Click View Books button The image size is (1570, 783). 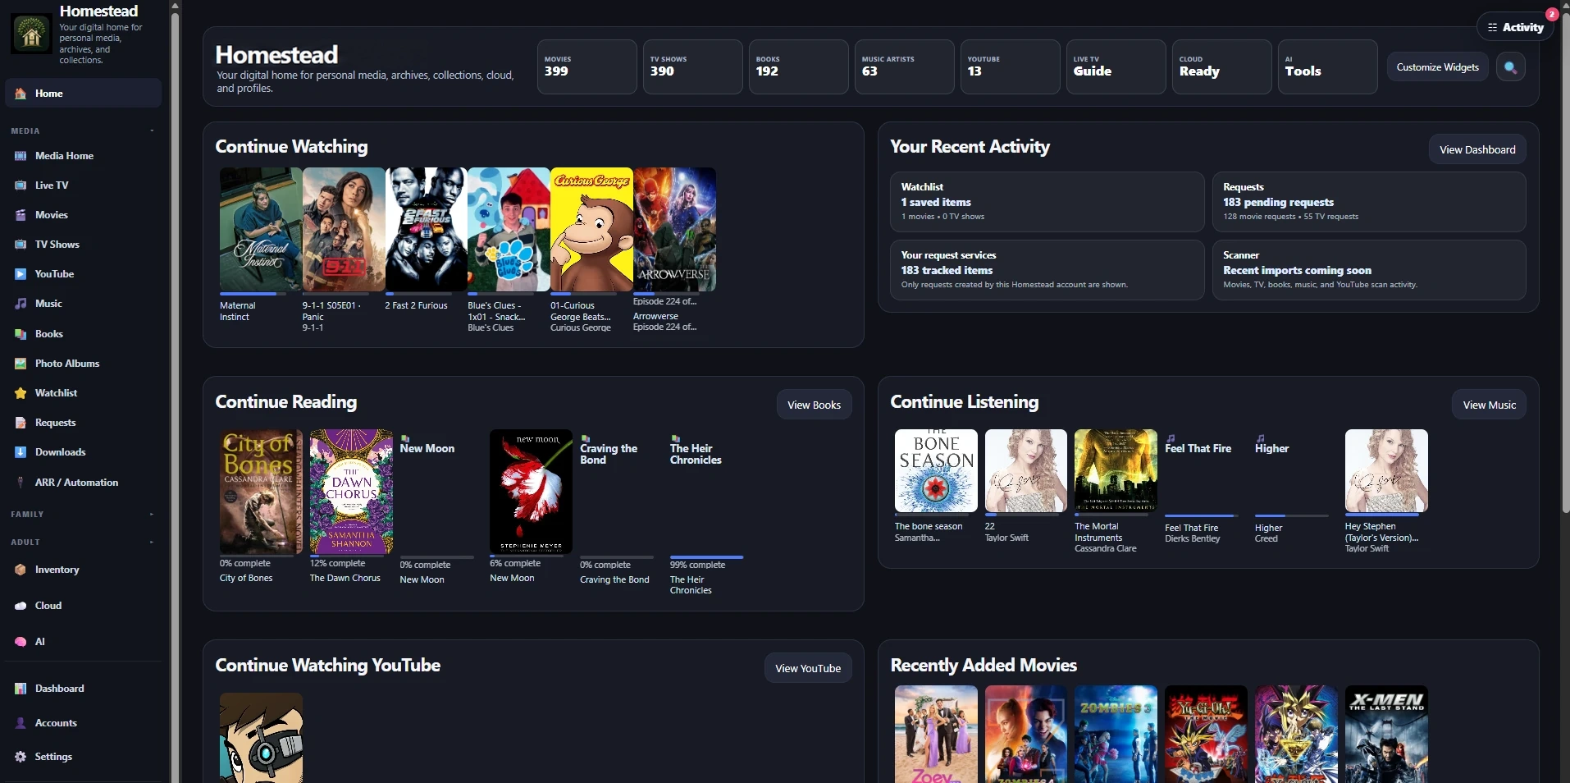point(814,405)
